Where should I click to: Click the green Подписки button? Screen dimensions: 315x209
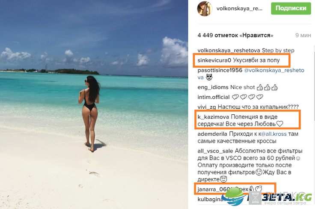coord(291,9)
